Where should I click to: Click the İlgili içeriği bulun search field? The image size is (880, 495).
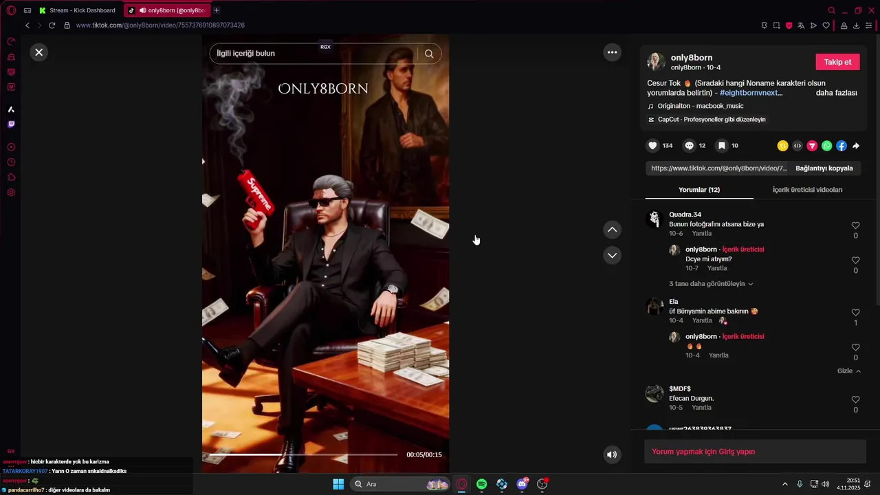[313, 54]
